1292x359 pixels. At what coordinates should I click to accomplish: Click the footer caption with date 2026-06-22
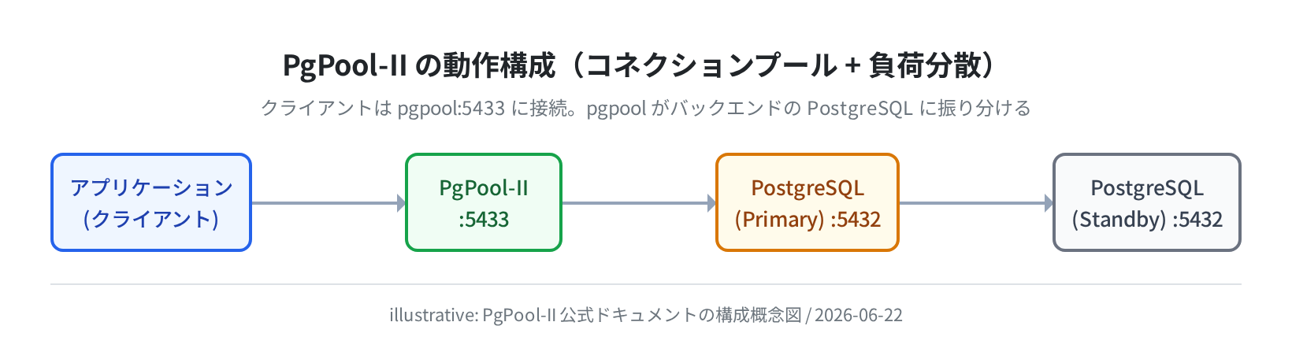(646, 315)
